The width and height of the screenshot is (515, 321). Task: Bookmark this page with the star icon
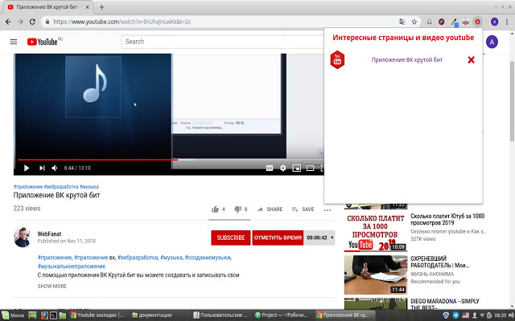coord(414,22)
